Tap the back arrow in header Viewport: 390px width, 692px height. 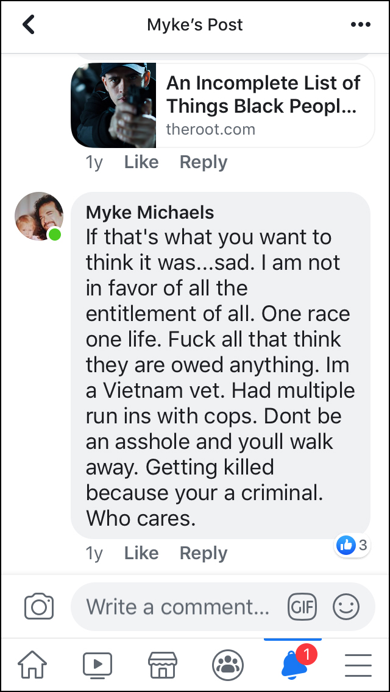pos(29,25)
